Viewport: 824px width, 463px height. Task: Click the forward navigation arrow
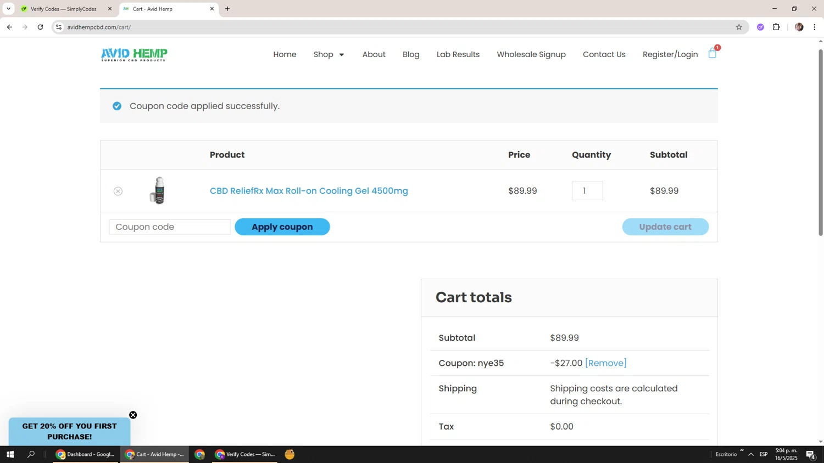click(25, 27)
